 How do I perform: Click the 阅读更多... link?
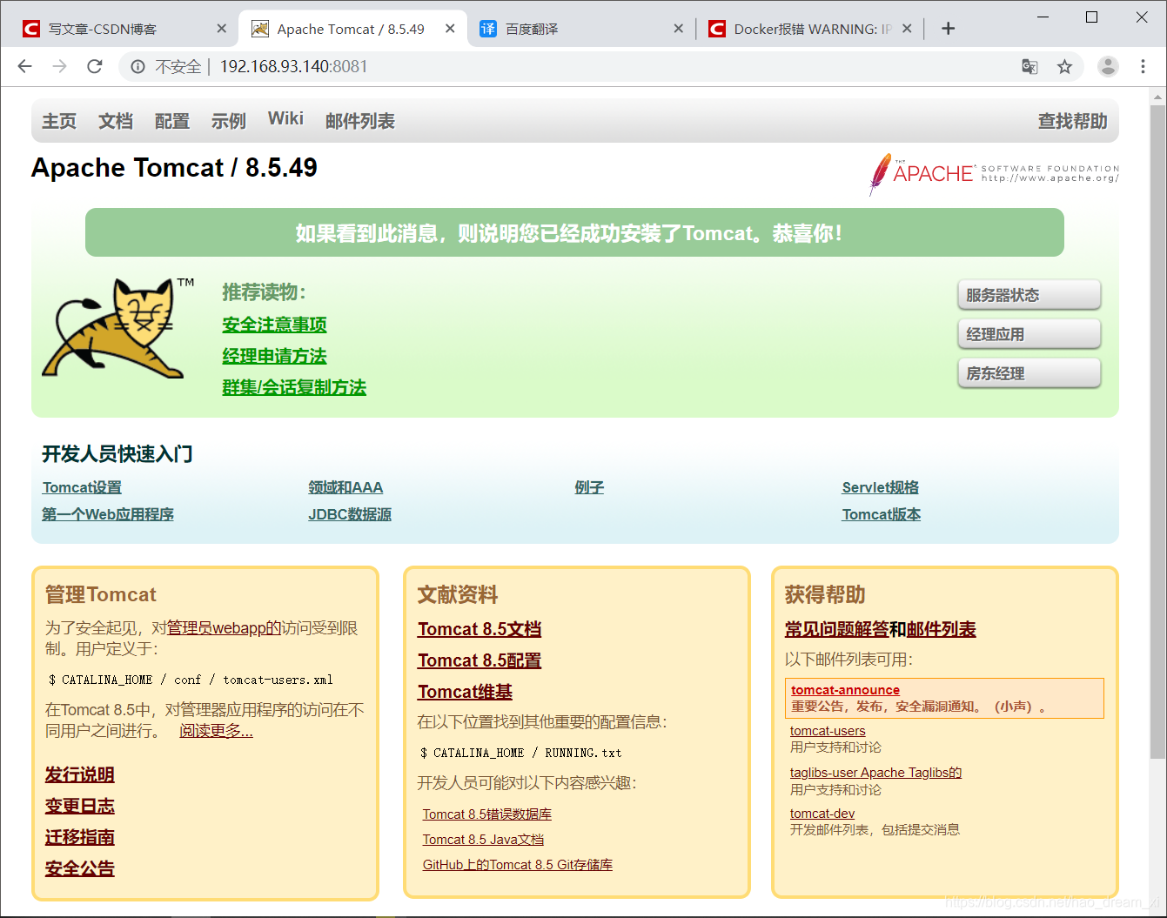click(x=216, y=731)
